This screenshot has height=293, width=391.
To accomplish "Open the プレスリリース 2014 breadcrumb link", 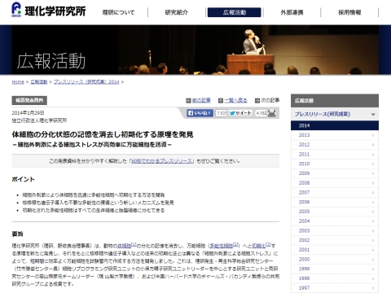I will tap(86, 82).
